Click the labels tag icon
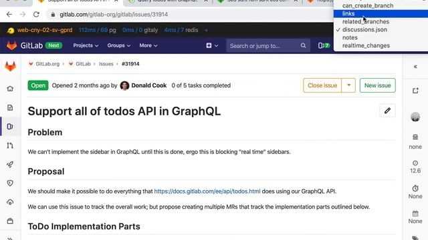Image resolution: width=428 pixels, height=240 pixels. [x=415, y=238]
